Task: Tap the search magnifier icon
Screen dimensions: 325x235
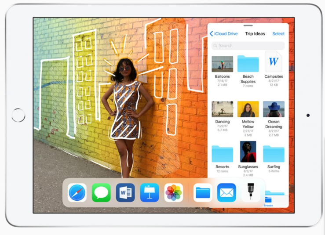Action: pos(215,46)
